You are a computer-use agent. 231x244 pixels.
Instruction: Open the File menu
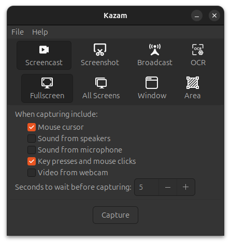18,32
